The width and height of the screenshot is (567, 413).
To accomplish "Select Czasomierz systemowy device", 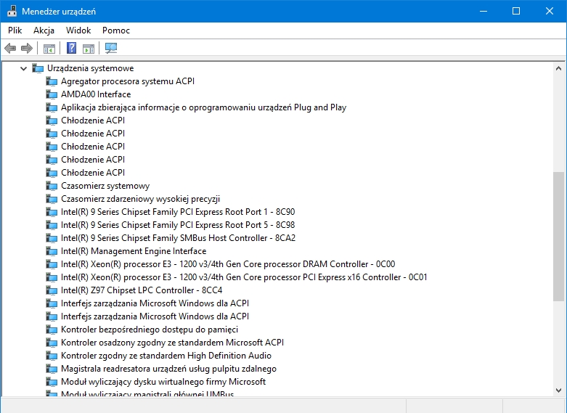I will [x=105, y=186].
